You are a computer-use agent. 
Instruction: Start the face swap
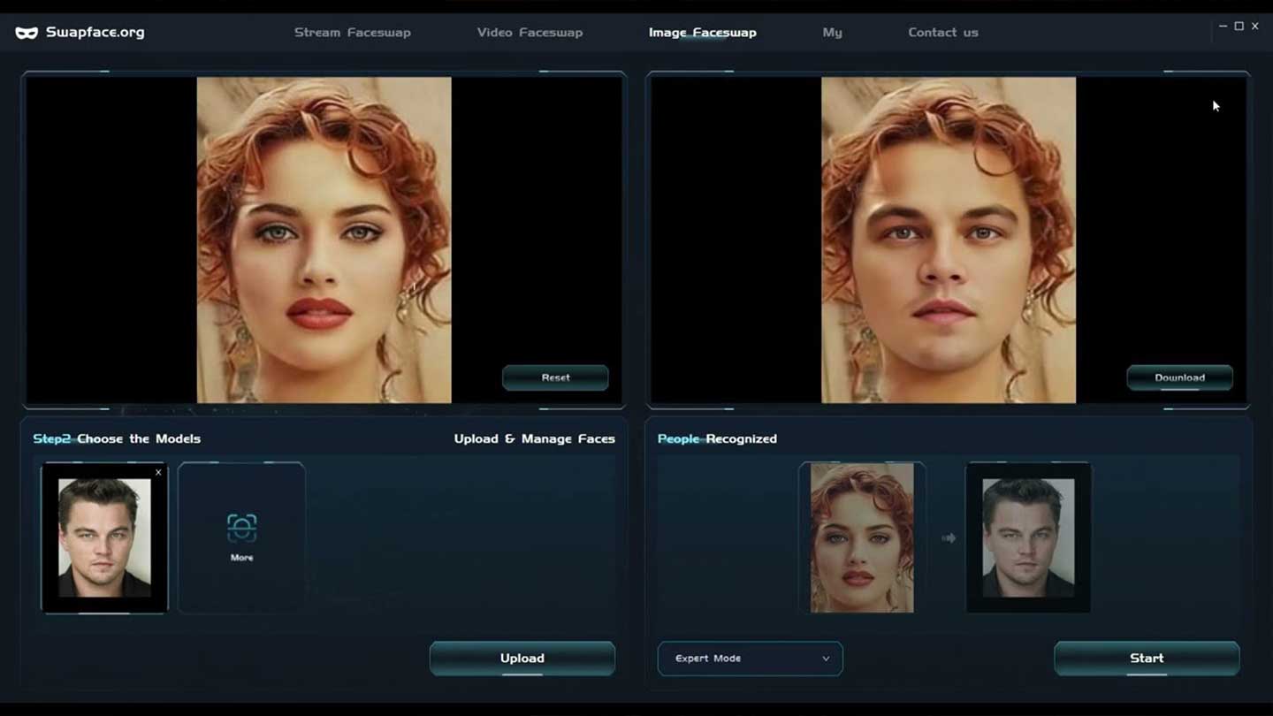click(x=1147, y=659)
